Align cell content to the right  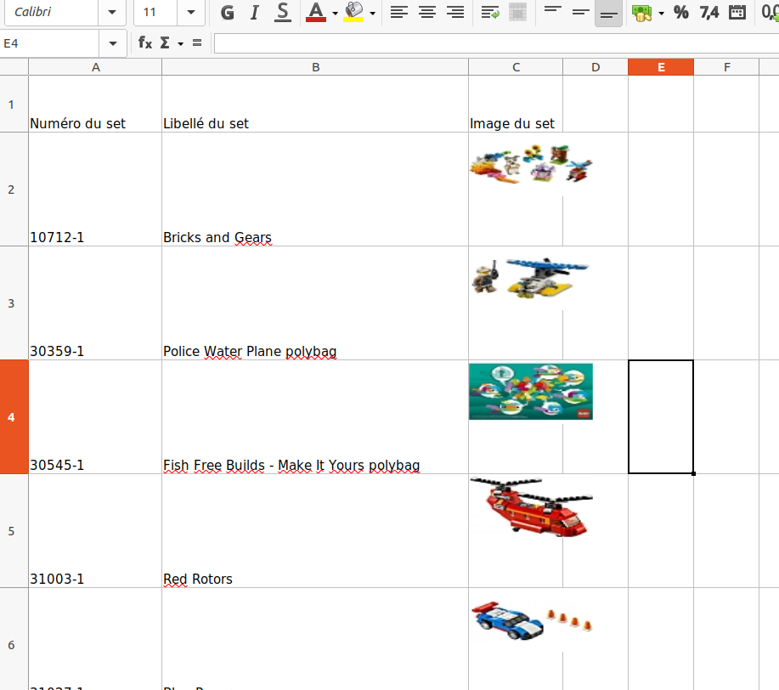455,13
